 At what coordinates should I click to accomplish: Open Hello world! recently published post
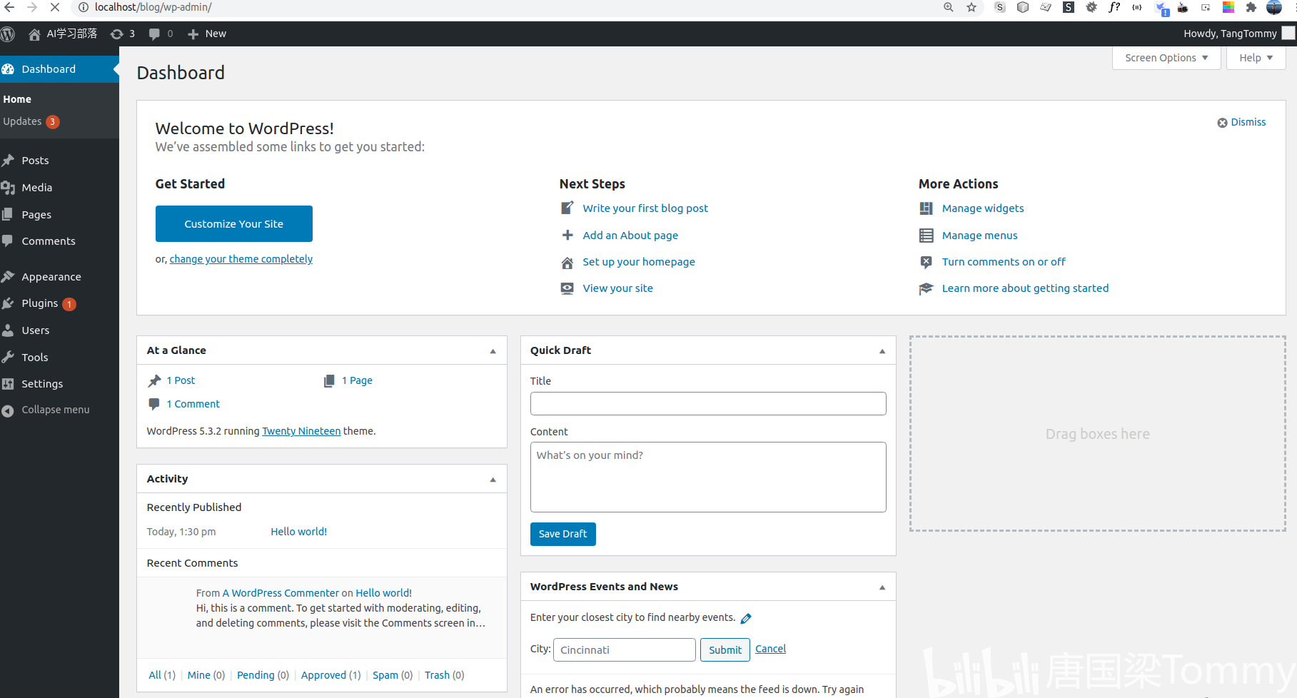pos(299,532)
